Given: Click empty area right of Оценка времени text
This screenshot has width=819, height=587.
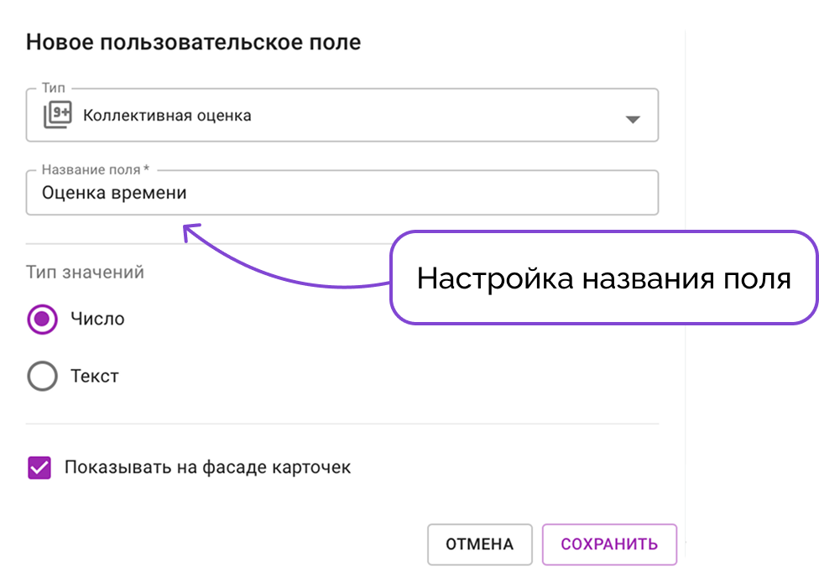Looking at the screenshot, I should [x=418, y=193].
